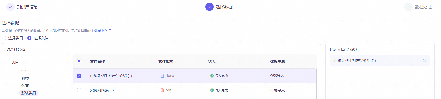Viewport: 441px width, 99px height.
Task: Click the step 2 circle for 选择数据
Action: click(x=209, y=7)
